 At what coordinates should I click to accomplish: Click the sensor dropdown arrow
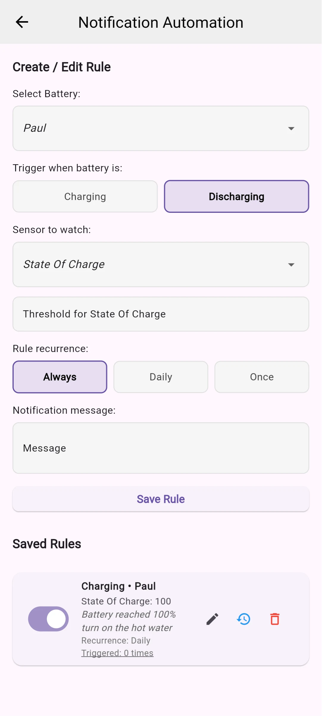coord(291,265)
